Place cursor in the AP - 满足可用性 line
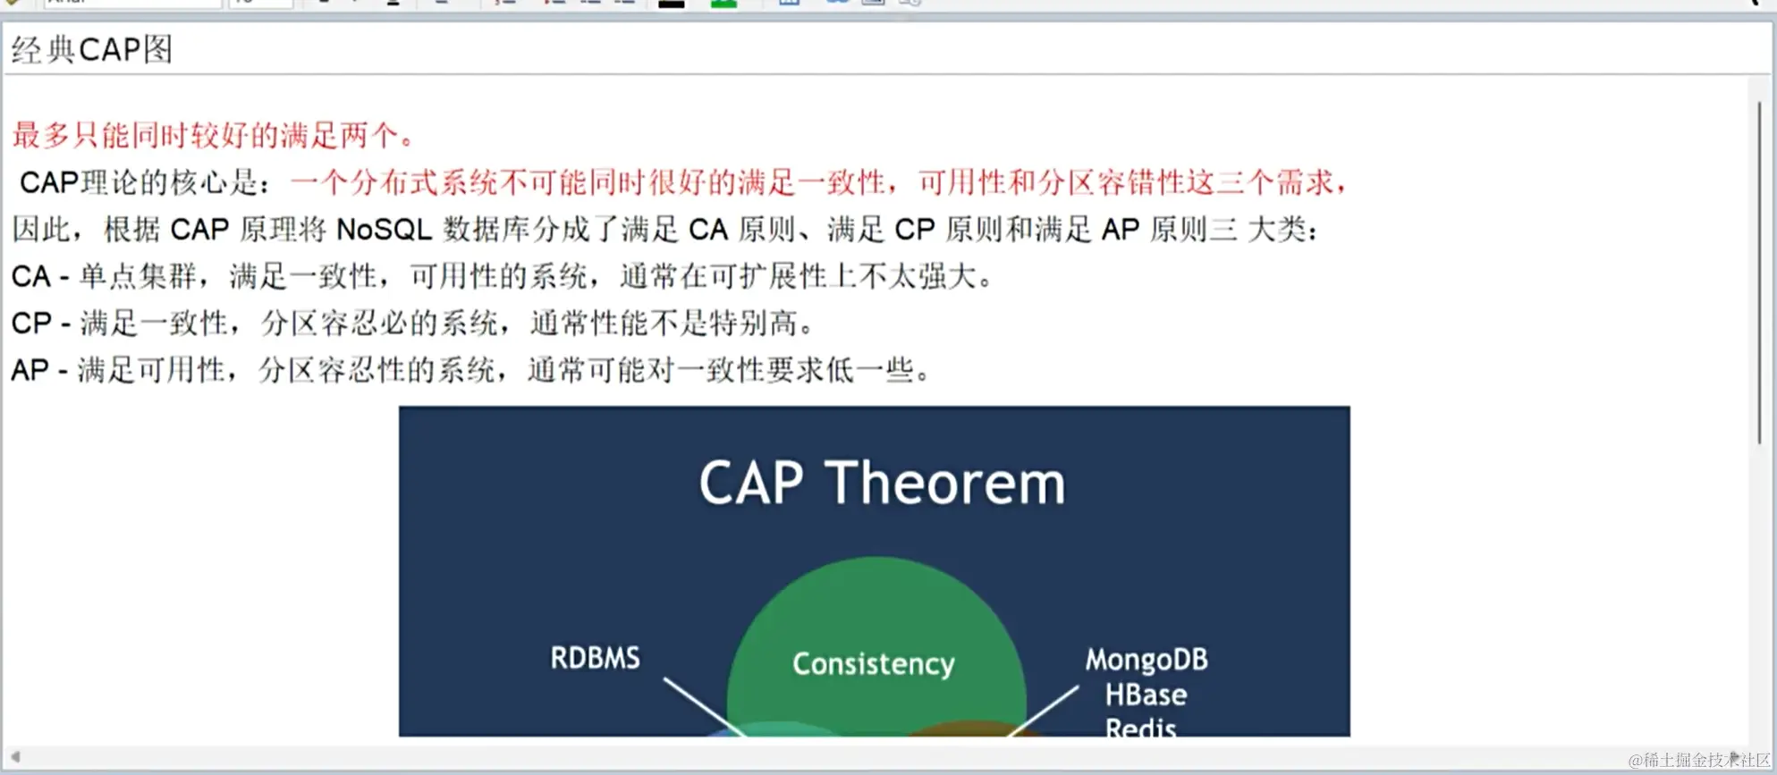This screenshot has height=775, width=1777. pos(471,369)
